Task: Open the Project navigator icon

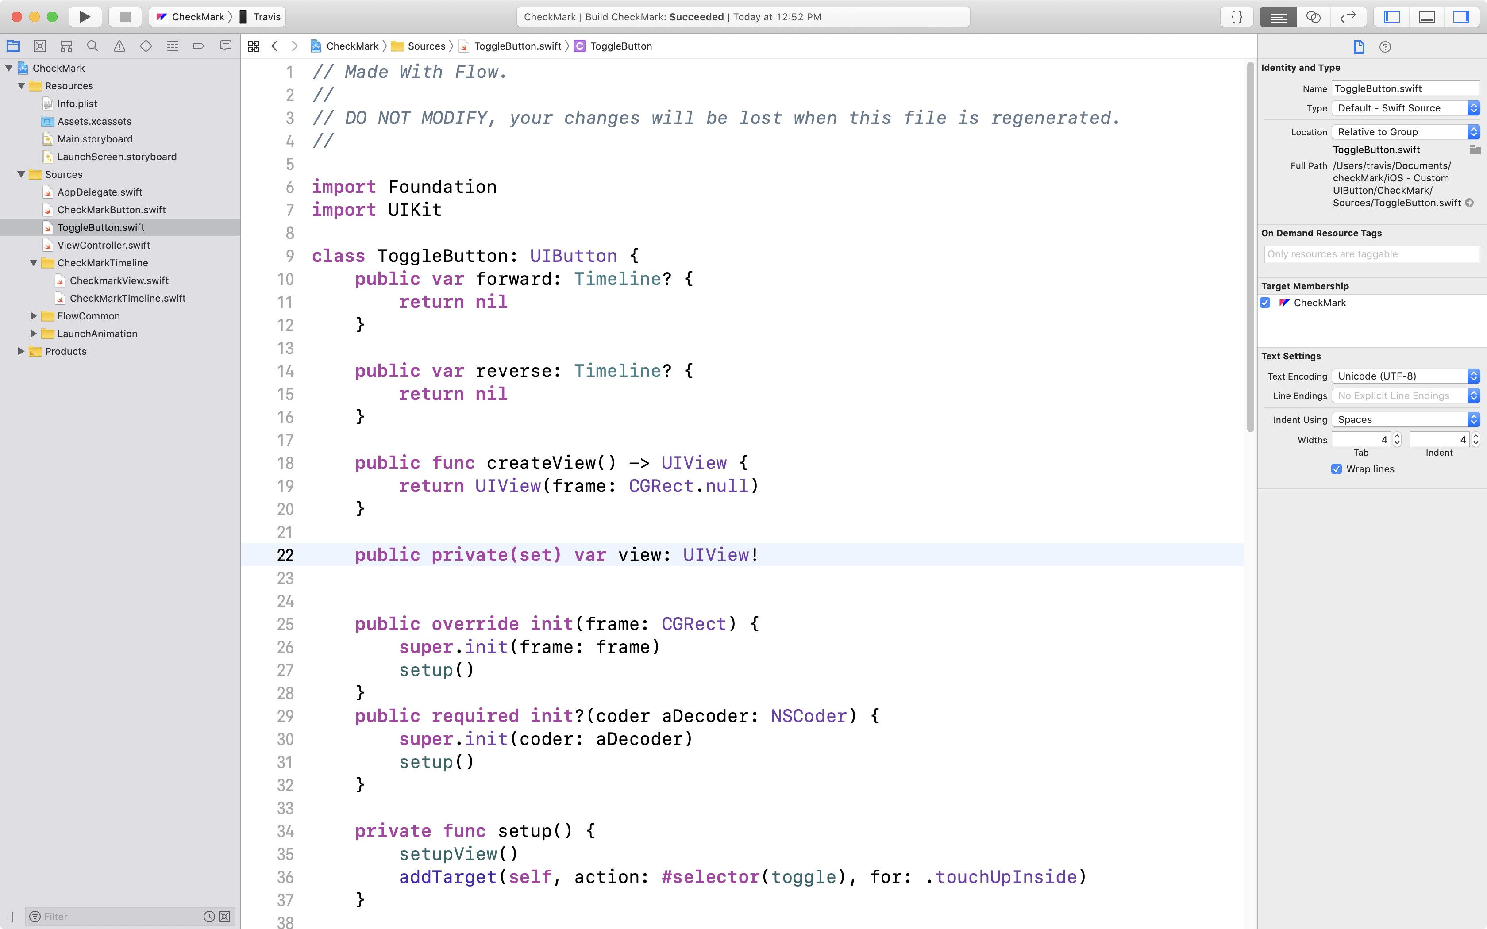Action: pos(14,46)
